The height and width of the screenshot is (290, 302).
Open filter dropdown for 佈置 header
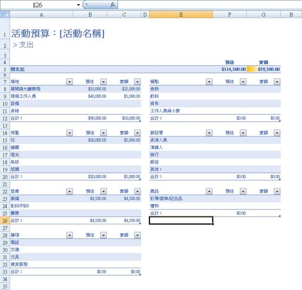(x=70, y=133)
